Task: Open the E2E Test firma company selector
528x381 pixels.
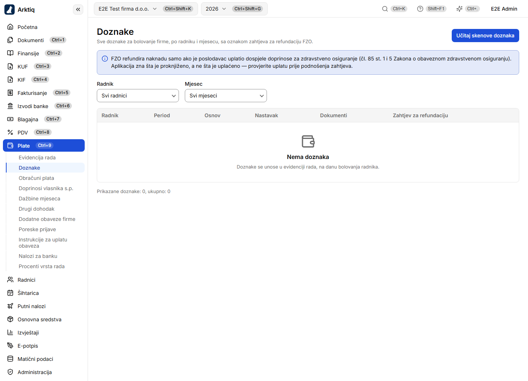Action: pyautogui.click(x=146, y=9)
